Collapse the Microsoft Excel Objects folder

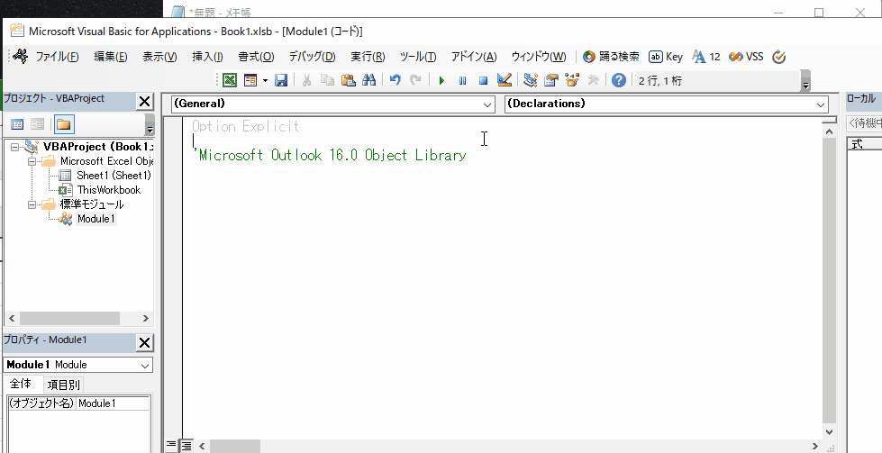[x=32, y=161]
